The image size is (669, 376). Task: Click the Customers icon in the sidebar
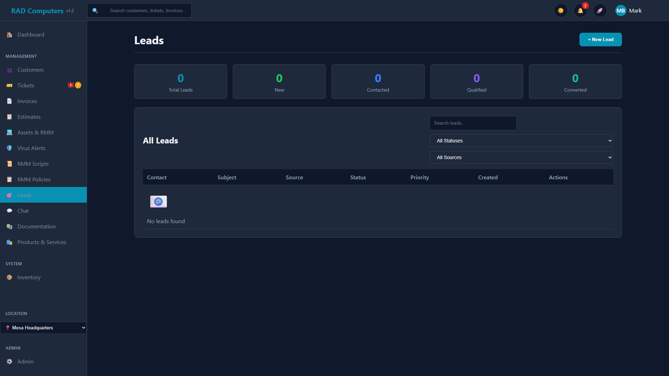(9, 70)
